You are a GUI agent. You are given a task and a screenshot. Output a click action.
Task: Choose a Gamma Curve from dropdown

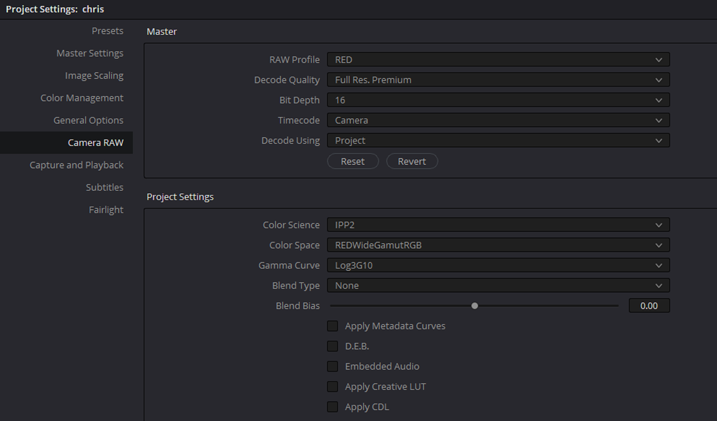tap(499, 265)
